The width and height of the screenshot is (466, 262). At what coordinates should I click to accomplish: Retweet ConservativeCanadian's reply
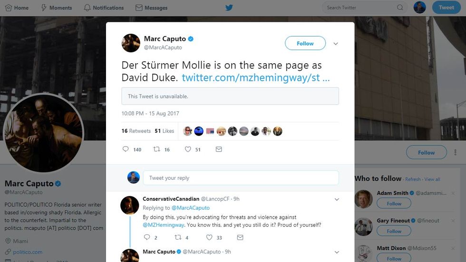178,237
